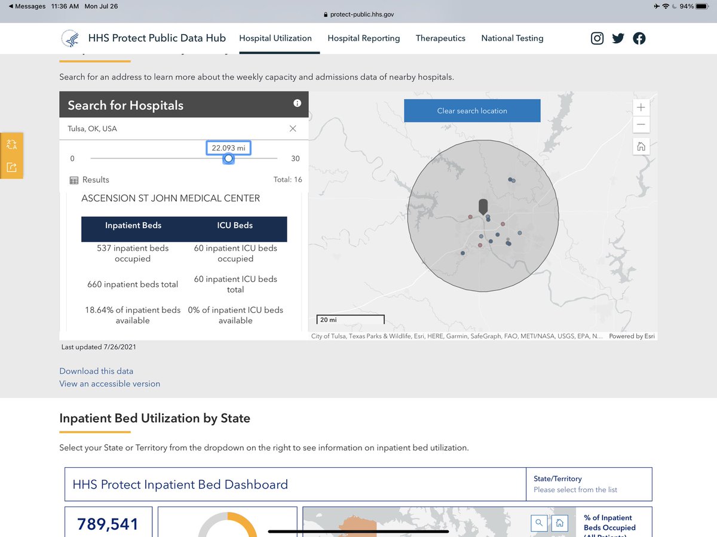The width and height of the screenshot is (717, 537).
Task: Click the Tulsa, OK, USA address field
Action: tap(173, 128)
